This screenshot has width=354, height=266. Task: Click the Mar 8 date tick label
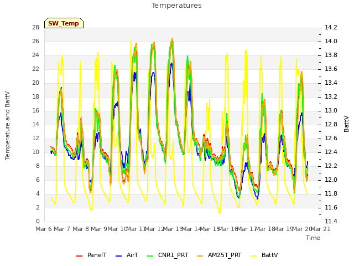coord(81,229)
